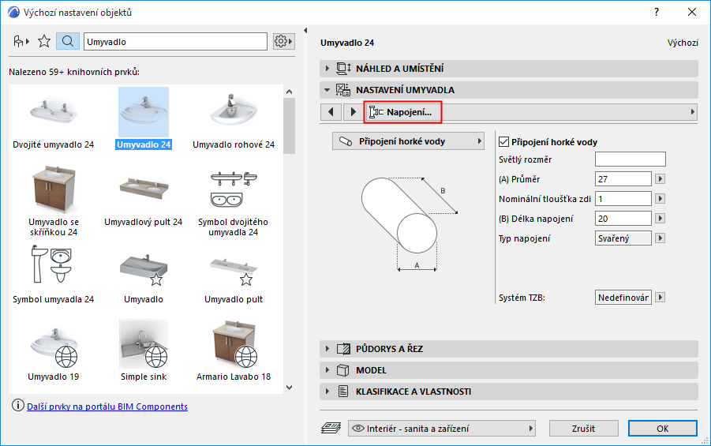Viewport: 711px width, 446px height.
Task: Show favorites with the star icon
Action: pos(44,42)
